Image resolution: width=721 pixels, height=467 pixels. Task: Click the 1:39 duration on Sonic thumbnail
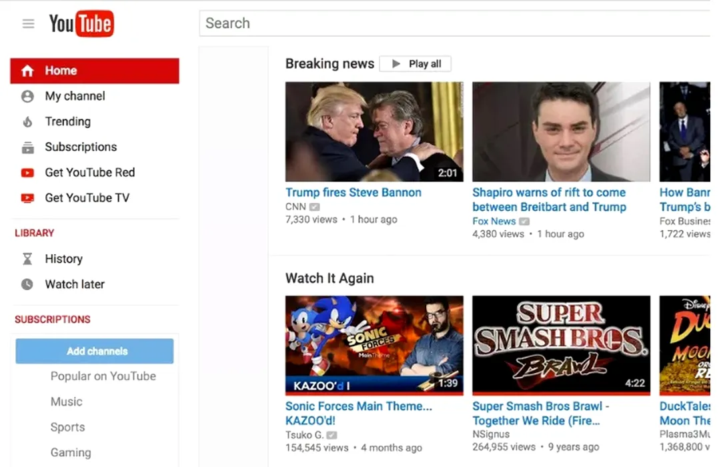tap(448, 383)
